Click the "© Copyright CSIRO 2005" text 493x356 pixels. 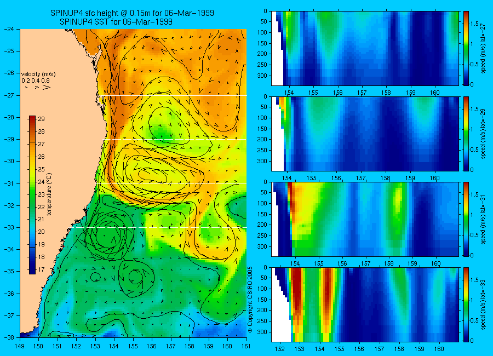[250, 300]
